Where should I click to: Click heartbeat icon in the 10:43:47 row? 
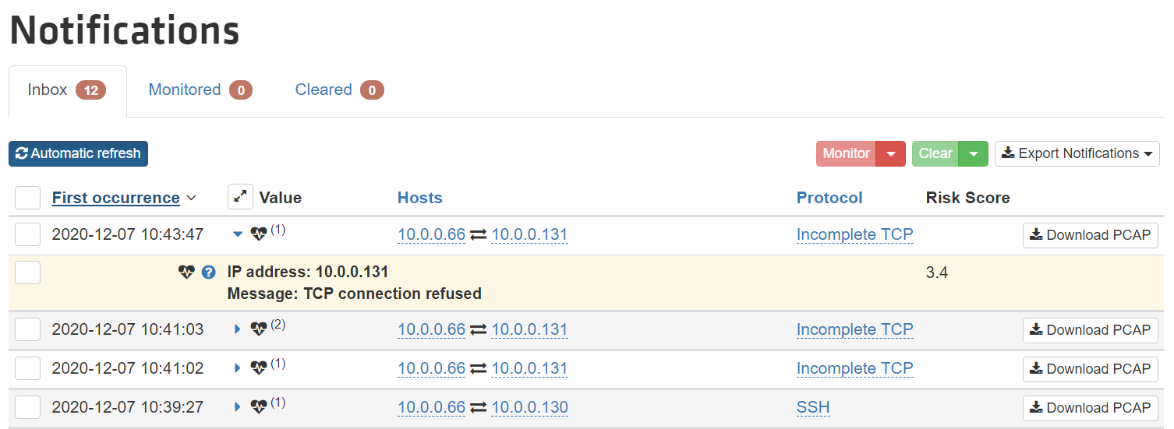(x=259, y=234)
